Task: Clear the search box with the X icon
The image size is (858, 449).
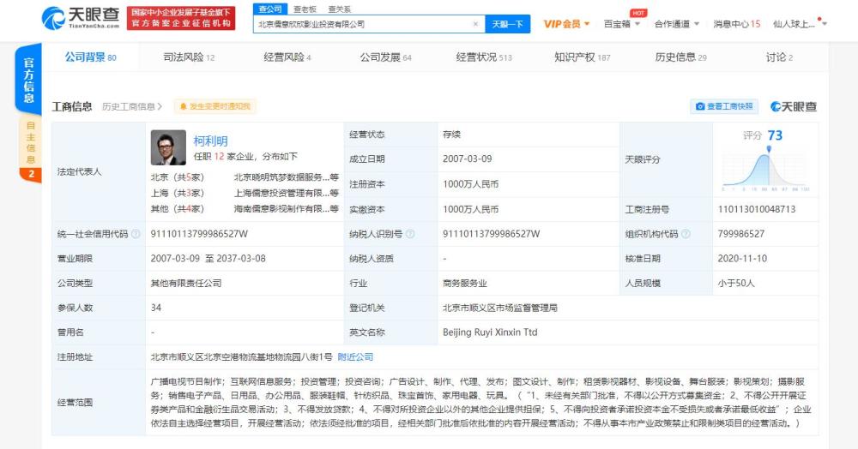Action: point(475,24)
